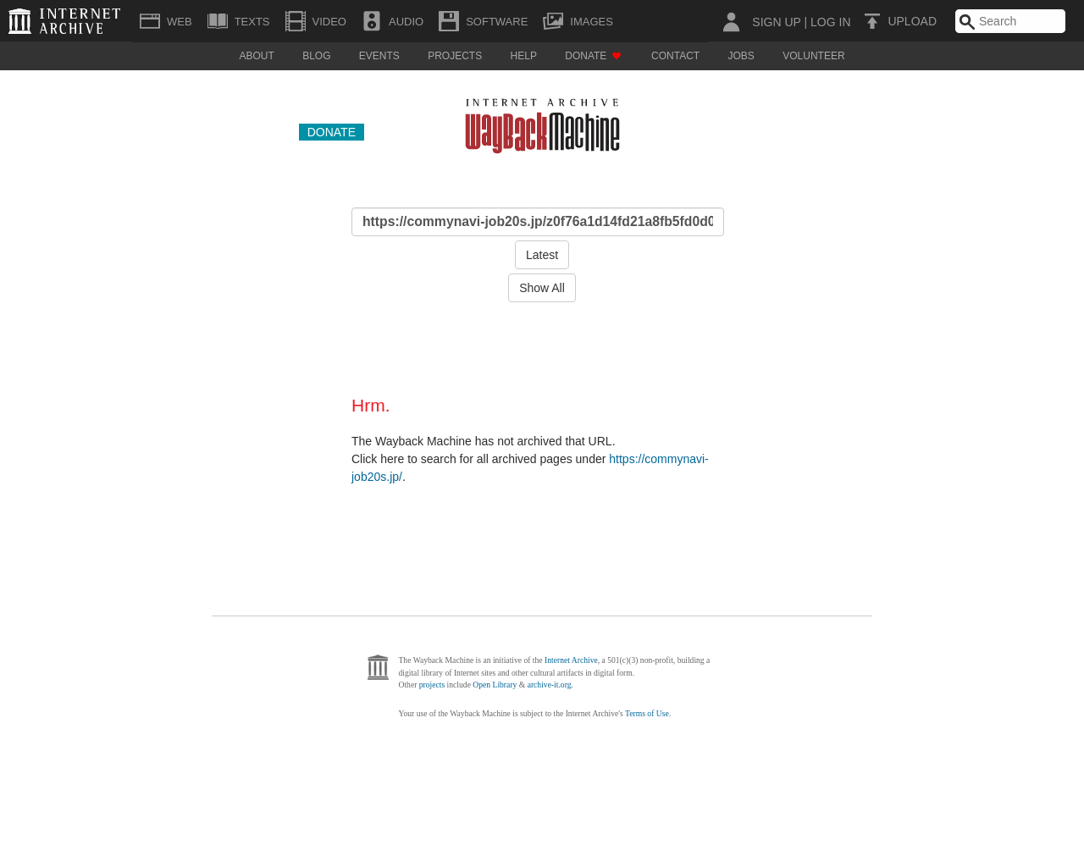
Task: Click the Wayback Machine logo
Action: (542, 125)
